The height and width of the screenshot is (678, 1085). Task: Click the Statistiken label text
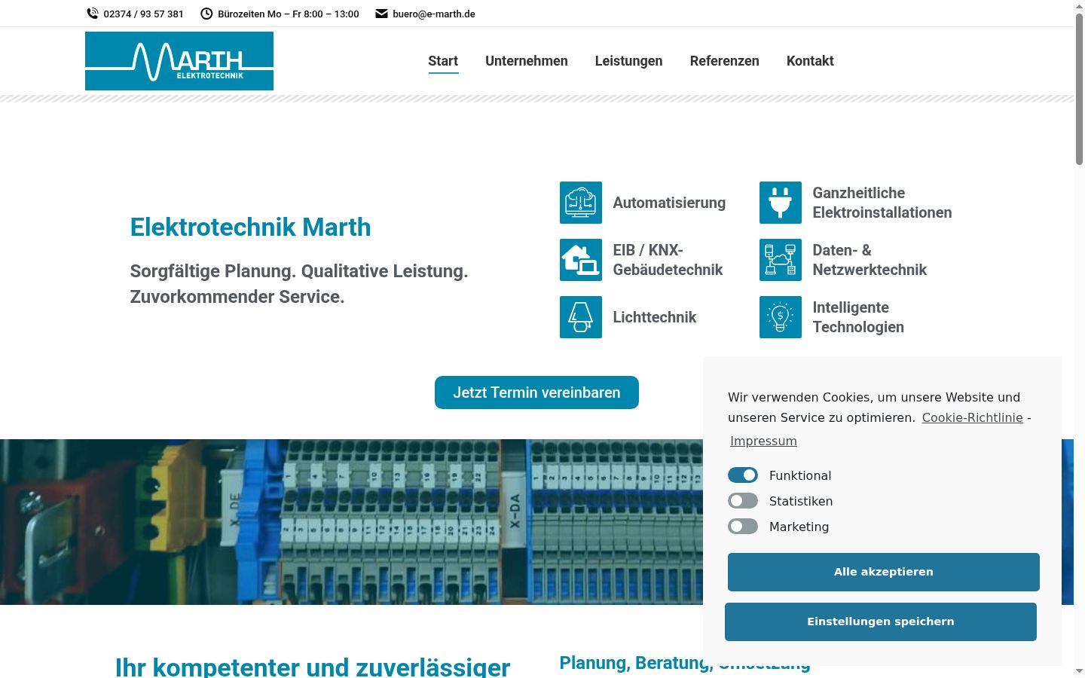click(801, 501)
